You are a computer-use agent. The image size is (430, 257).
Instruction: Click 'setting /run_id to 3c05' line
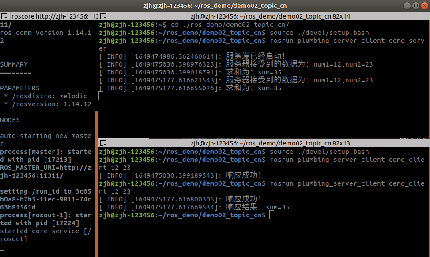tap(45, 191)
